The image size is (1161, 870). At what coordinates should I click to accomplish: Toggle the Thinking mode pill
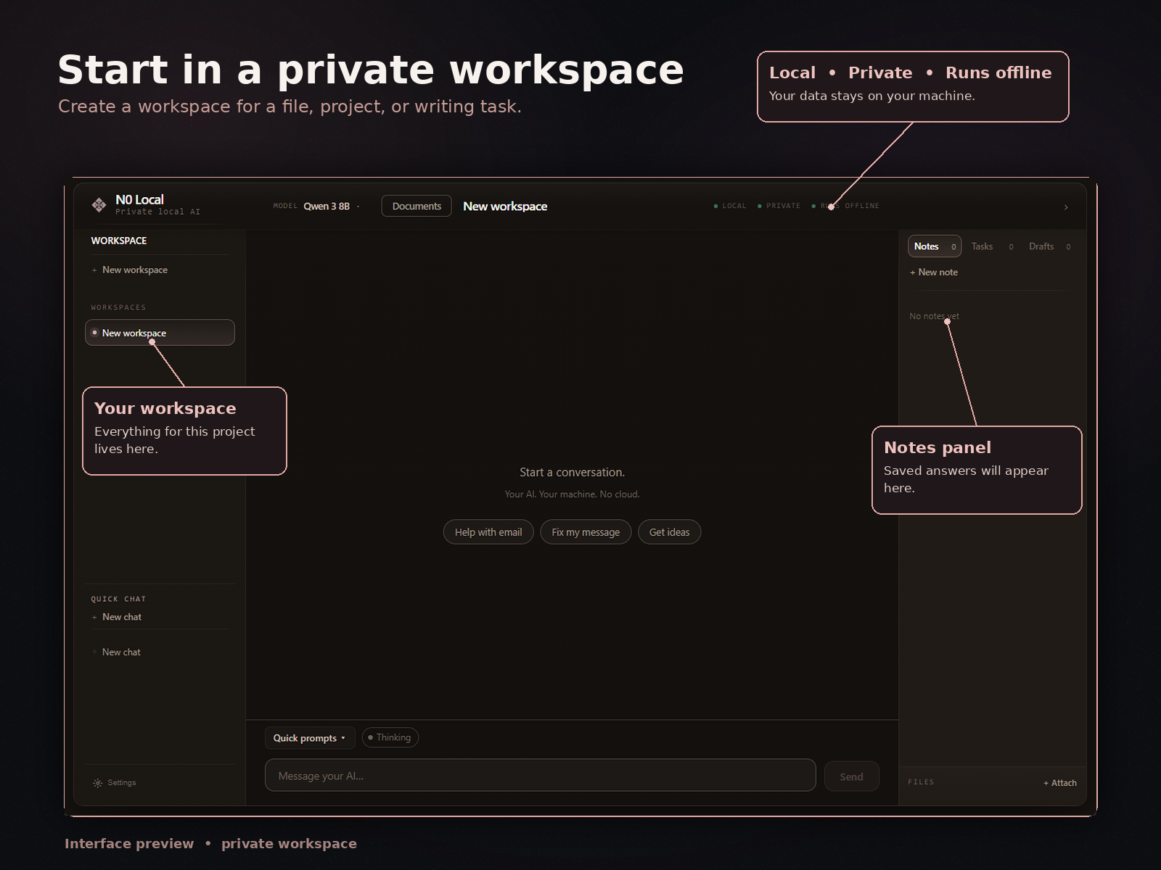click(390, 737)
